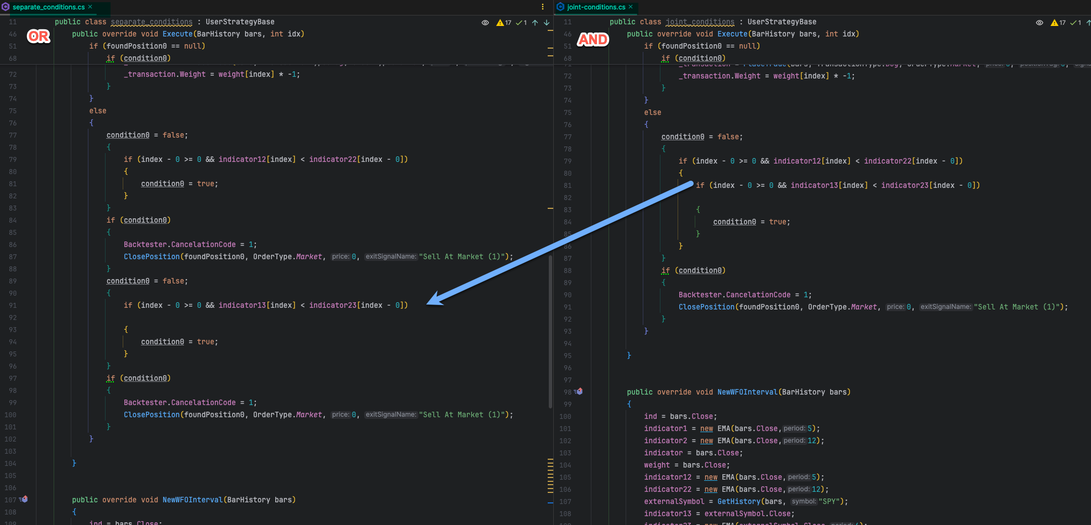
Task: Click ClosePosition call on left line 87
Action: (x=152, y=256)
